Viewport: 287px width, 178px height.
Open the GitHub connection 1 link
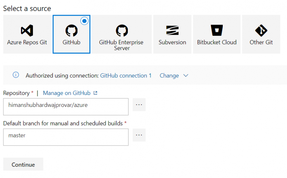126,76
